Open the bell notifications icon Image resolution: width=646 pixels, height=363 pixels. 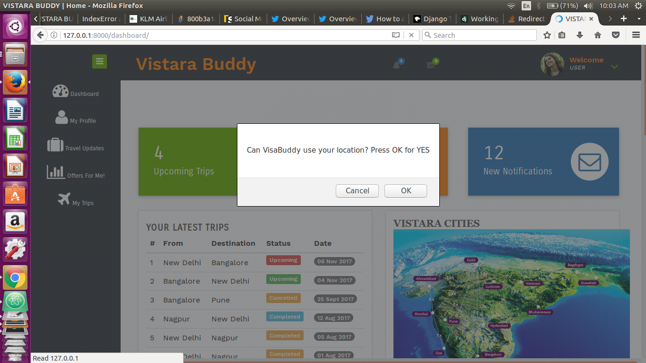tap(397, 65)
